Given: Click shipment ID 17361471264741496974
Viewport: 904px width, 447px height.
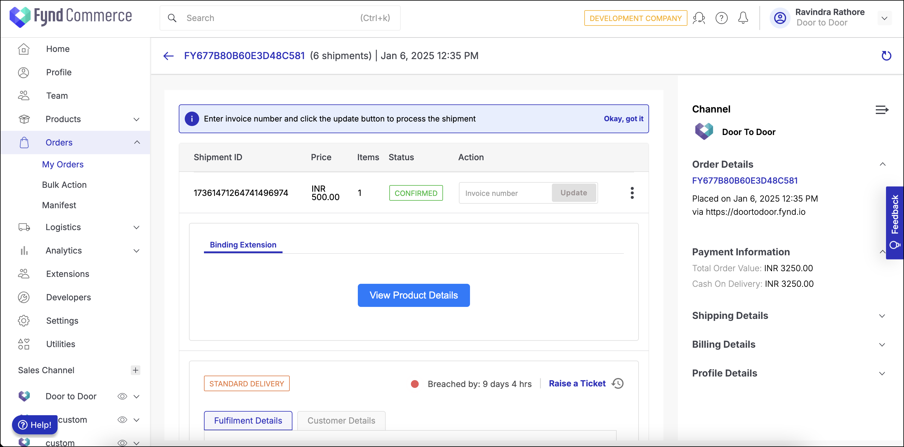Looking at the screenshot, I should tap(241, 193).
